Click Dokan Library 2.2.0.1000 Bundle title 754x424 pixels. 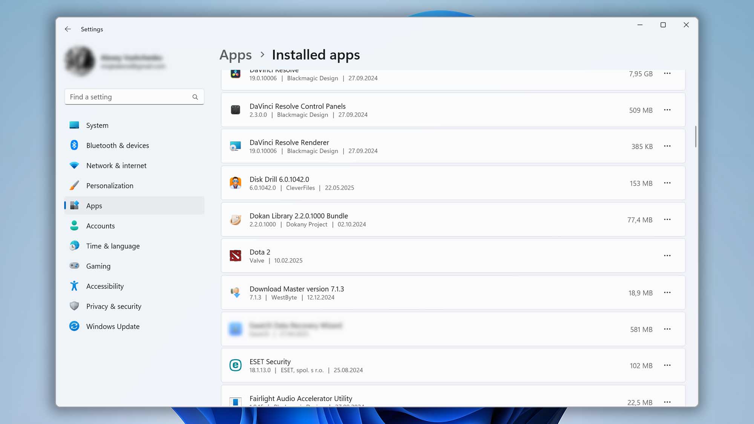(299, 216)
